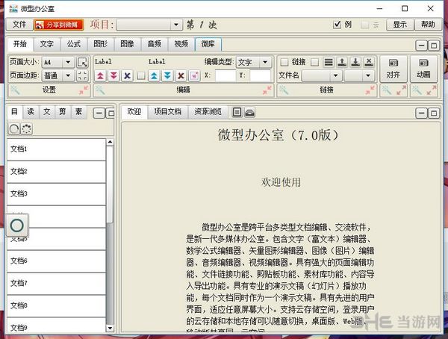This screenshot has width=448, height=339.
Task: Switch to the 图形 ribbon tab
Action: [101, 44]
